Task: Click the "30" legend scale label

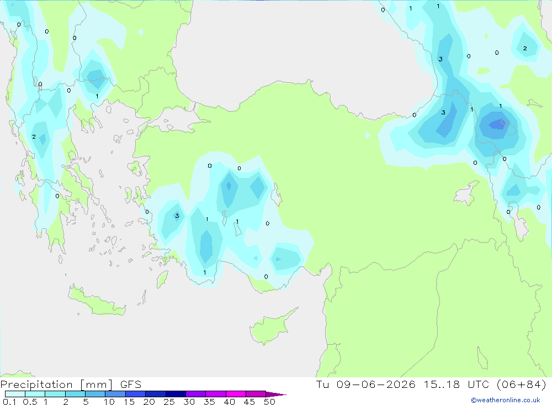Action: [x=189, y=402]
